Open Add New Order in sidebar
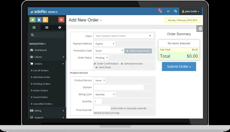 click(x=40, y=77)
